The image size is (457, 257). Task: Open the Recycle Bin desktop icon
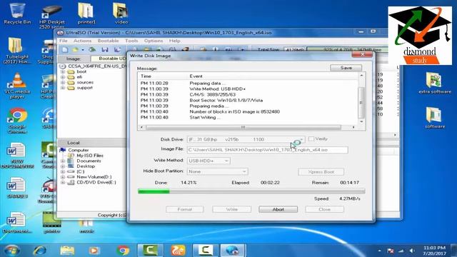tap(17, 13)
